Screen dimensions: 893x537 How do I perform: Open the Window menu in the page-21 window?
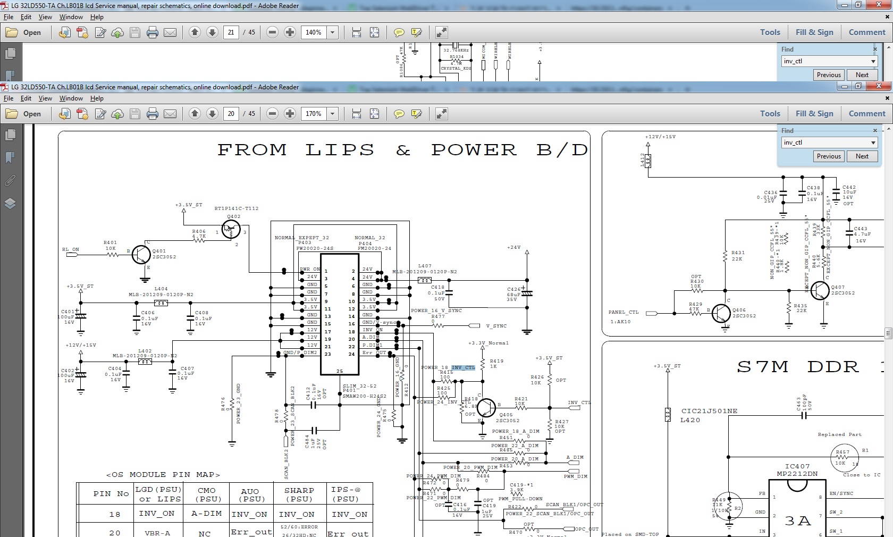71,17
